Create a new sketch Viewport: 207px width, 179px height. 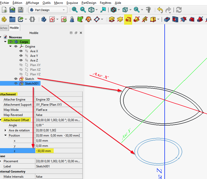52,20
